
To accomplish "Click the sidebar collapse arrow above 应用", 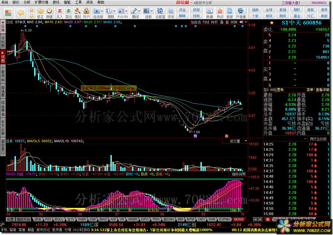I will [x=3, y=22].
